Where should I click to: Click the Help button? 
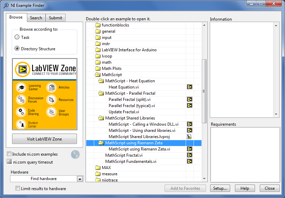(245, 188)
